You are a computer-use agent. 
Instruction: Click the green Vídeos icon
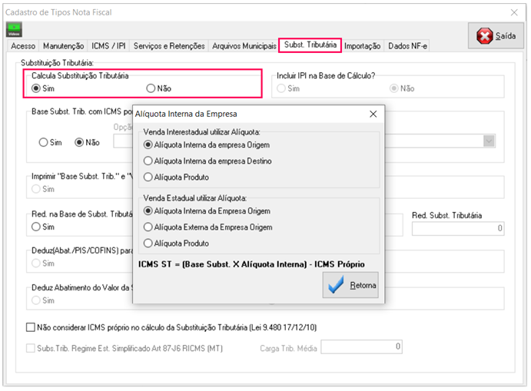[14, 30]
